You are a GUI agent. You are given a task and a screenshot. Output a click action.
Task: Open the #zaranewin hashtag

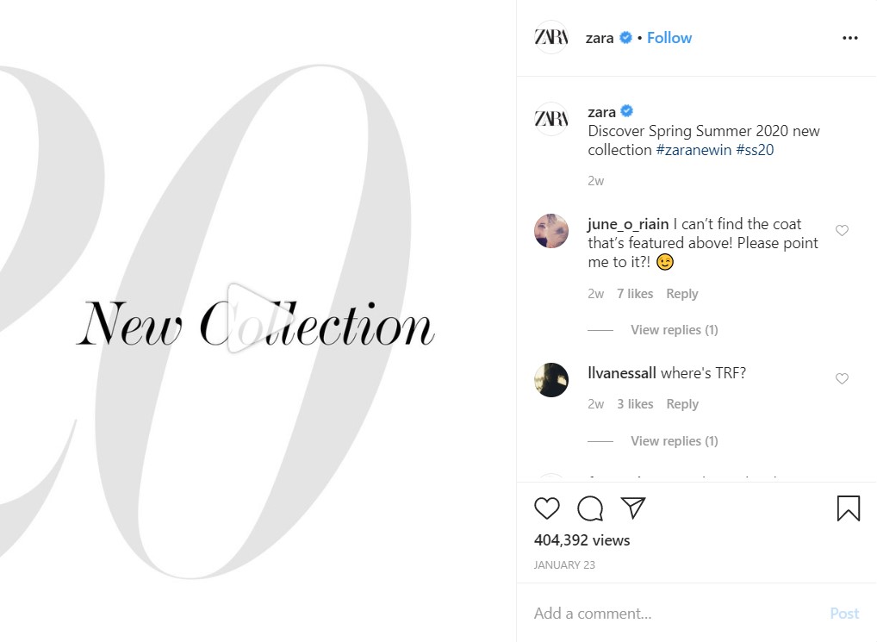[694, 150]
